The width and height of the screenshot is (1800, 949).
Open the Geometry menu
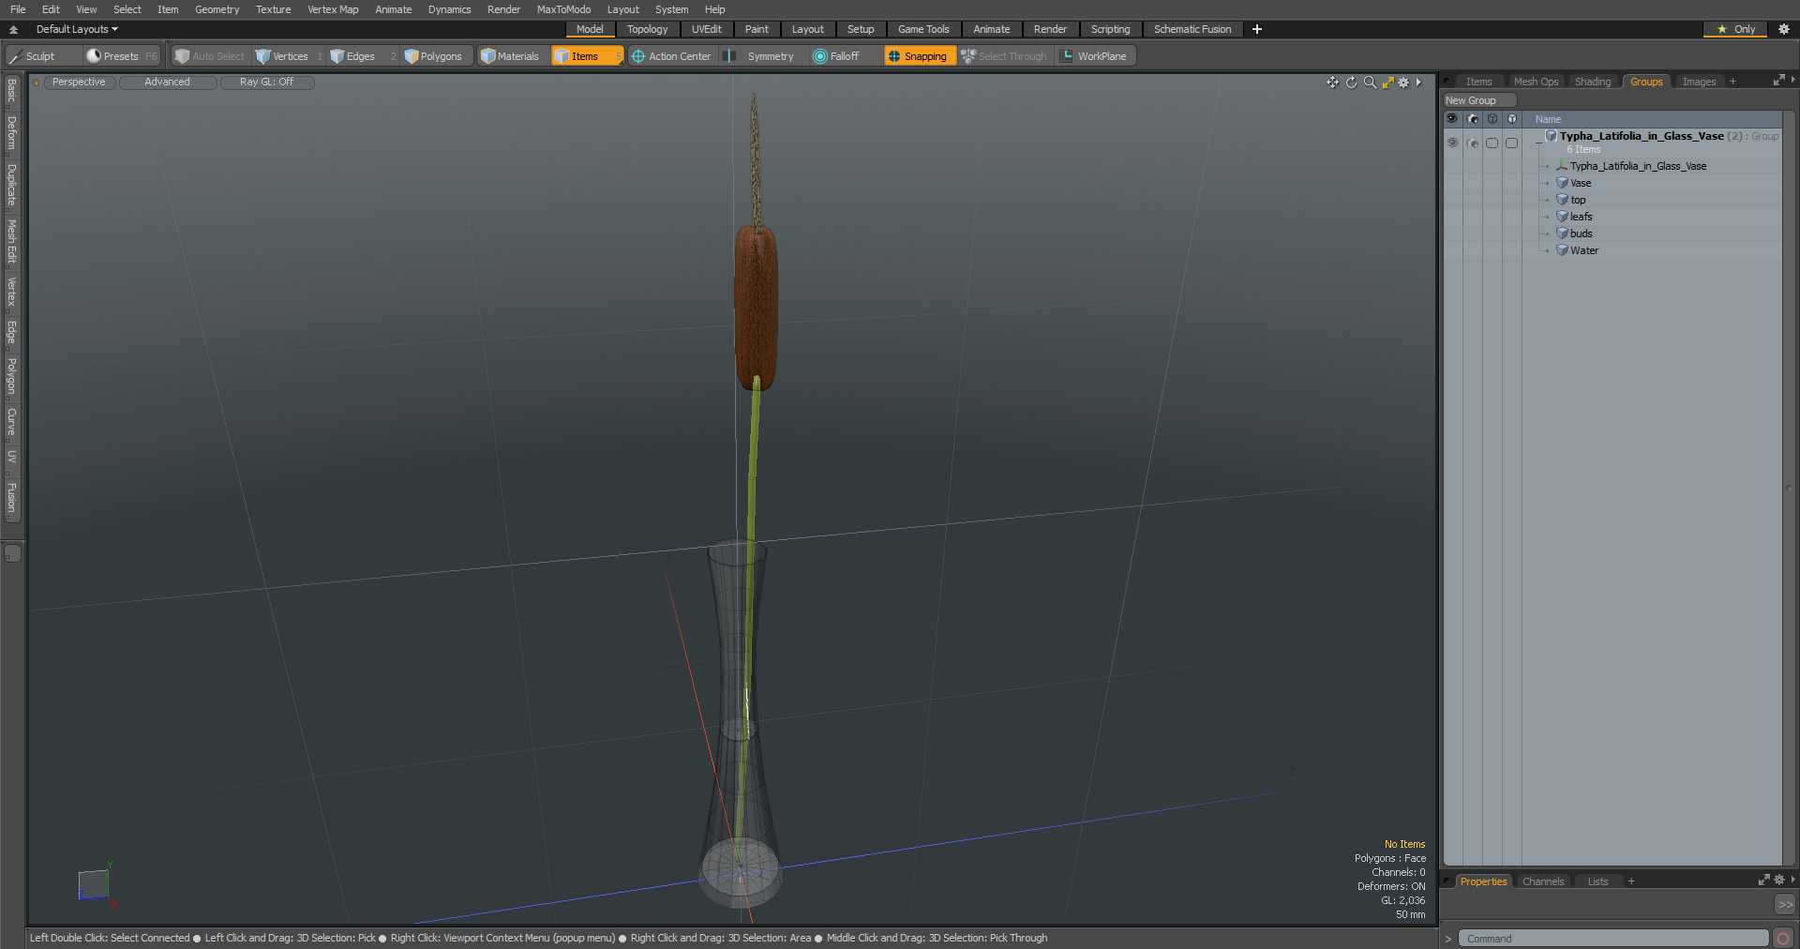(217, 9)
